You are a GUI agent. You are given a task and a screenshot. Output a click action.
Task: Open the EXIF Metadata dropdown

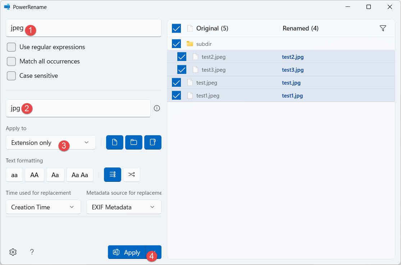point(124,207)
